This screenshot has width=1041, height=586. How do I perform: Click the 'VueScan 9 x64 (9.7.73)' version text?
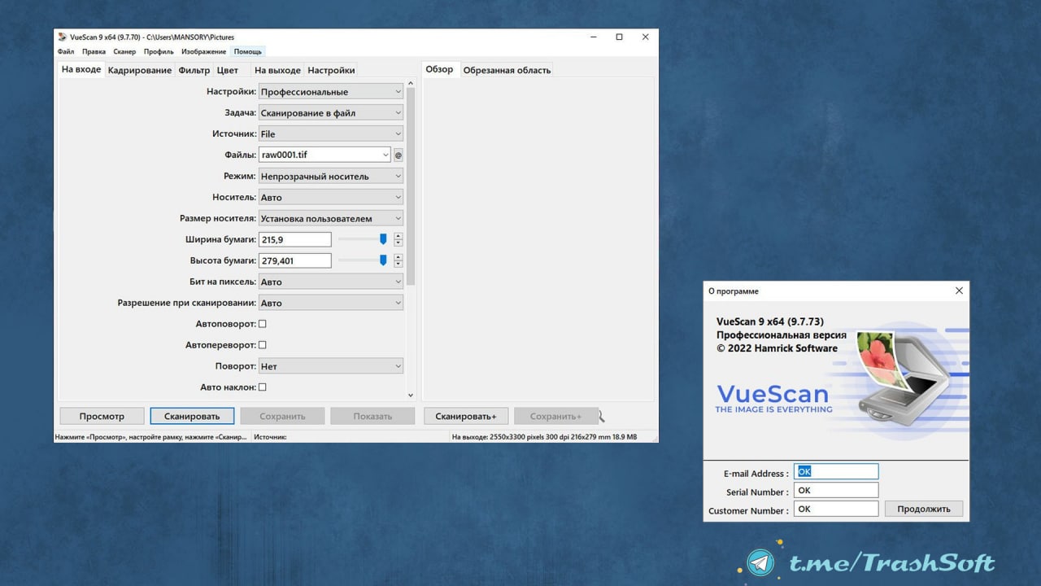click(x=770, y=321)
